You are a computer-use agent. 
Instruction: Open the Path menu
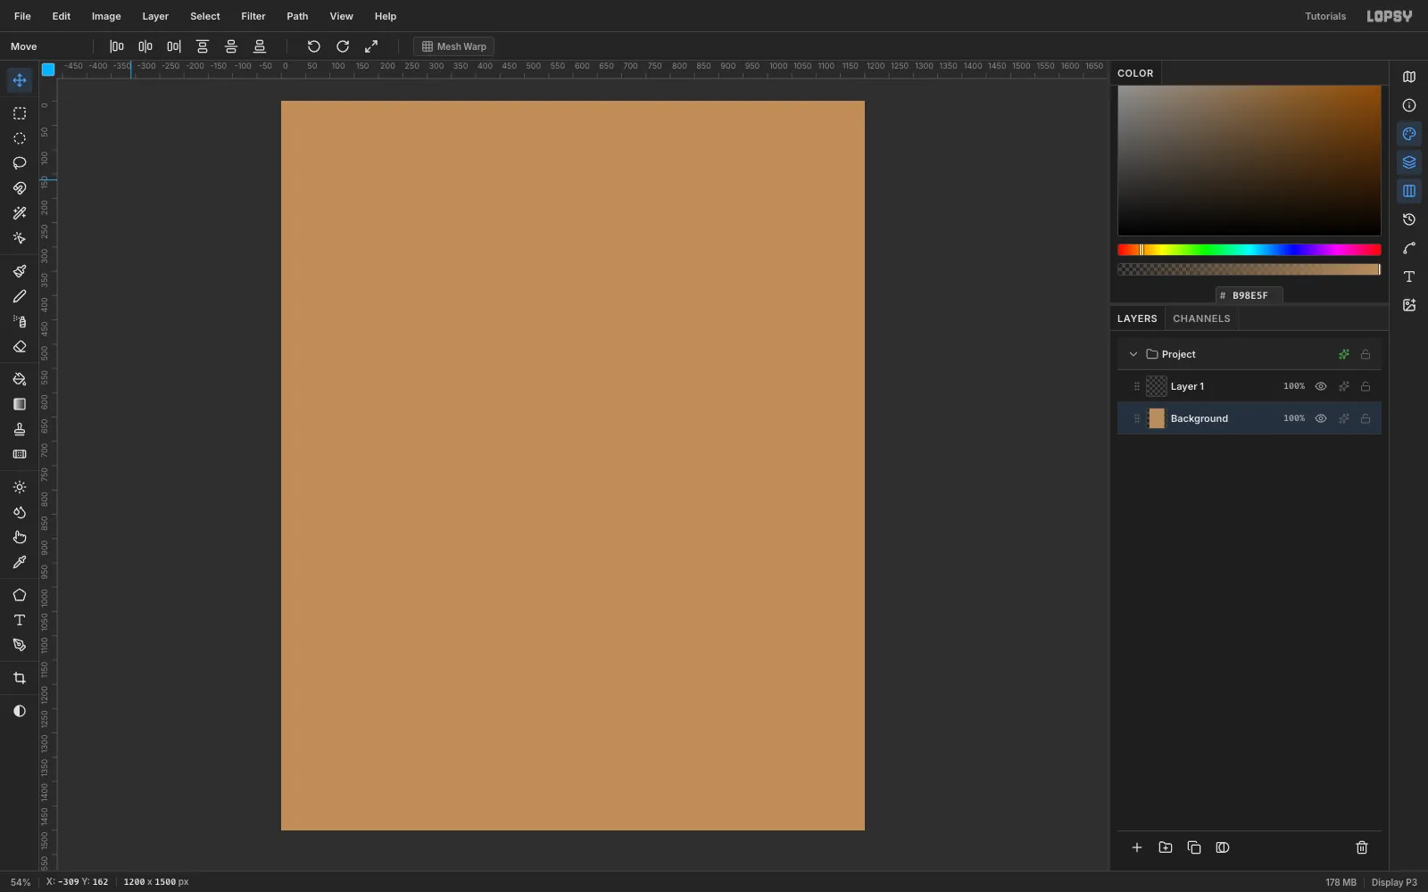[297, 16]
